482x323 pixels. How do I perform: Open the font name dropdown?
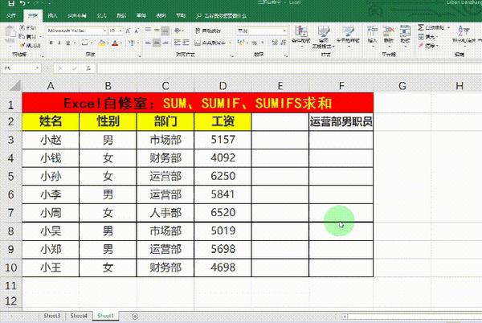[x=104, y=31]
